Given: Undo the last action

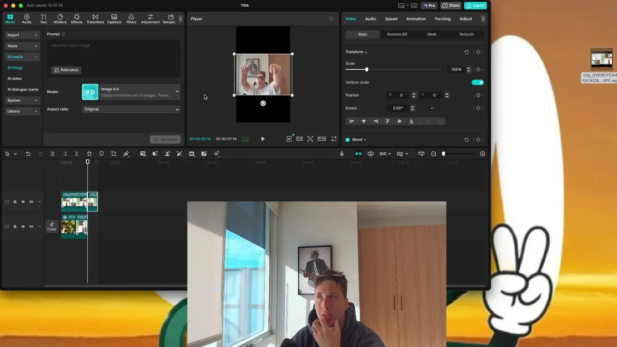Looking at the screenshot, I should coord(28,154).
